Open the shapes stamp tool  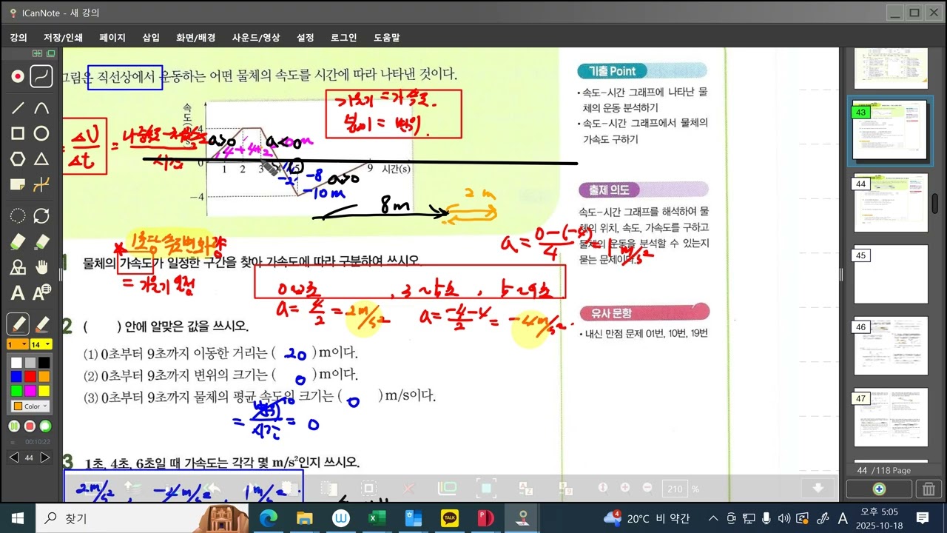(18, 267)
